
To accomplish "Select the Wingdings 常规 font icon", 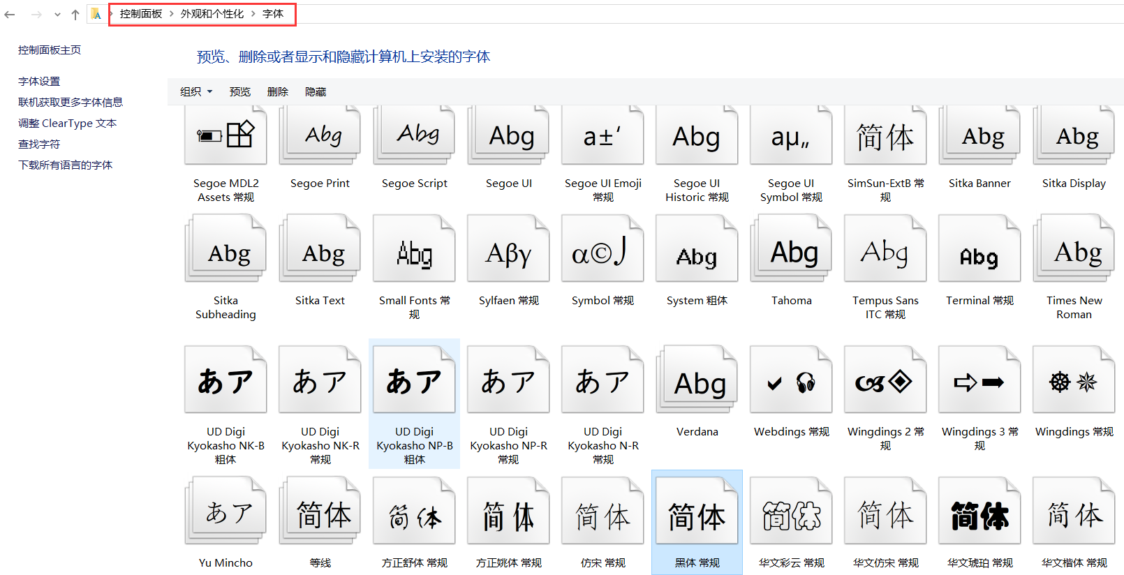I will pyautogui.click(x=1074, y=380).
